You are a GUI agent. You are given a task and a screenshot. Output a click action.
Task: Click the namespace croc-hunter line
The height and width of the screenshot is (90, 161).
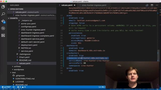[x=81, y=65]
